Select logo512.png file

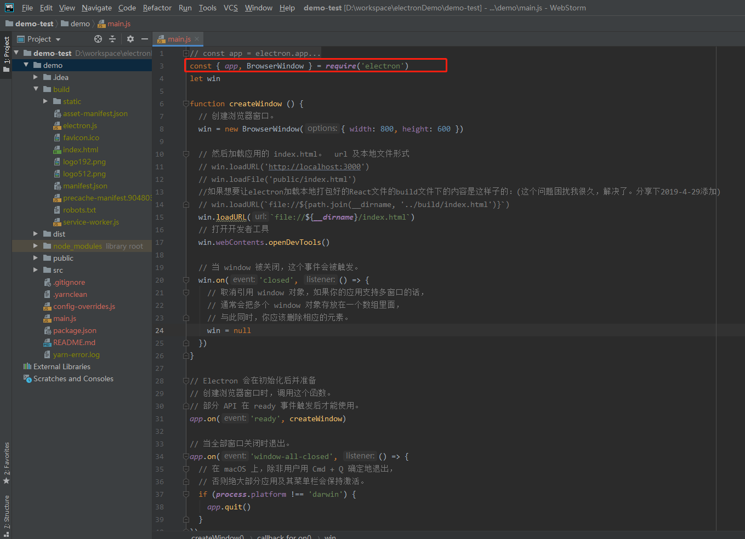pos(84,174)
